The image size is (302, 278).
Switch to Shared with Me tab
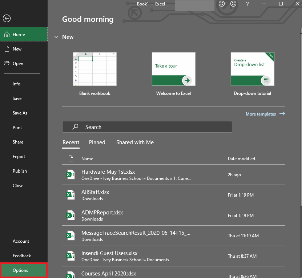coord(135,142)
